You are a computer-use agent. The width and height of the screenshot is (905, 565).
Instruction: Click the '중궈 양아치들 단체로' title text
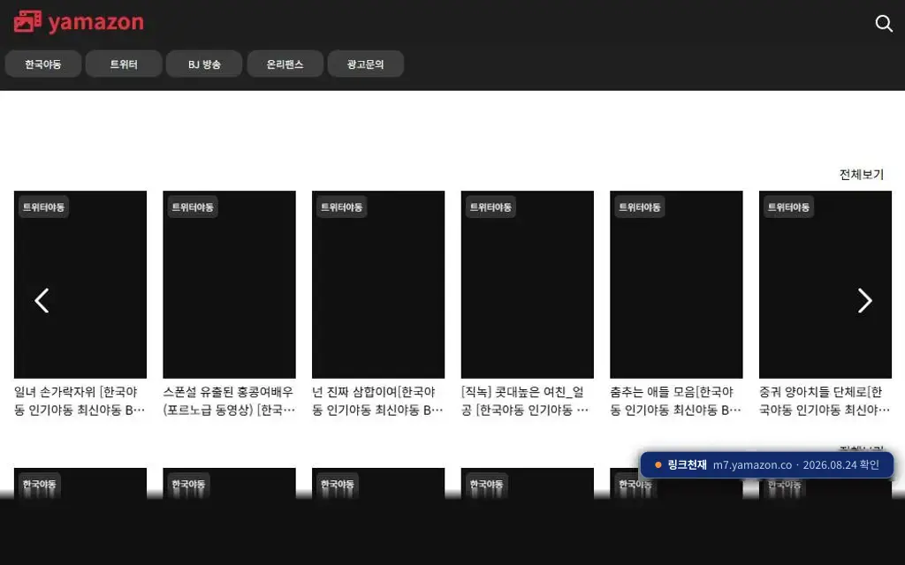click(825, 401)
